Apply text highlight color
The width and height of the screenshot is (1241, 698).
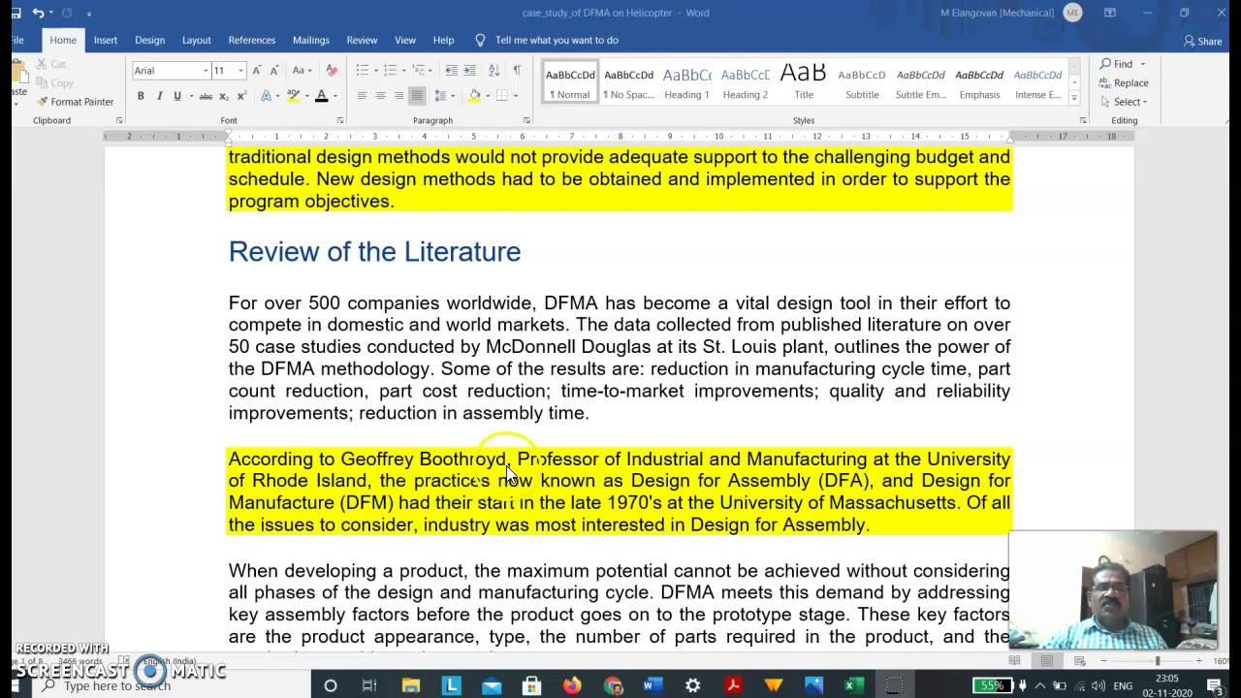[x=292, y=96]
